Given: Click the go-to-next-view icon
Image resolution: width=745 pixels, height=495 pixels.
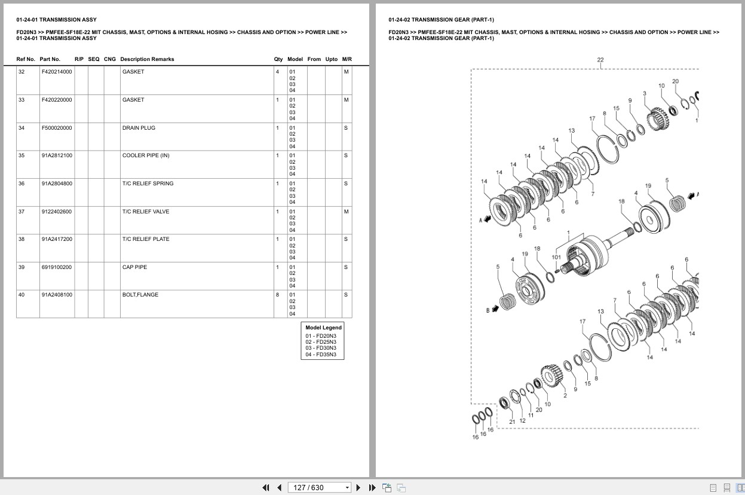Looking at the screenshot, I should pyautogui.click(x=401, y=488).
